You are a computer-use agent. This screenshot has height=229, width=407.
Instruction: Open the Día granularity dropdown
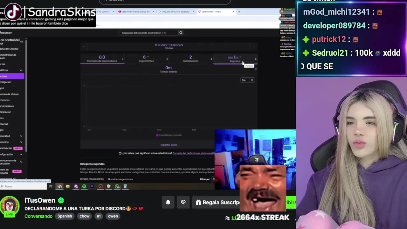click(x=247, y=80)
